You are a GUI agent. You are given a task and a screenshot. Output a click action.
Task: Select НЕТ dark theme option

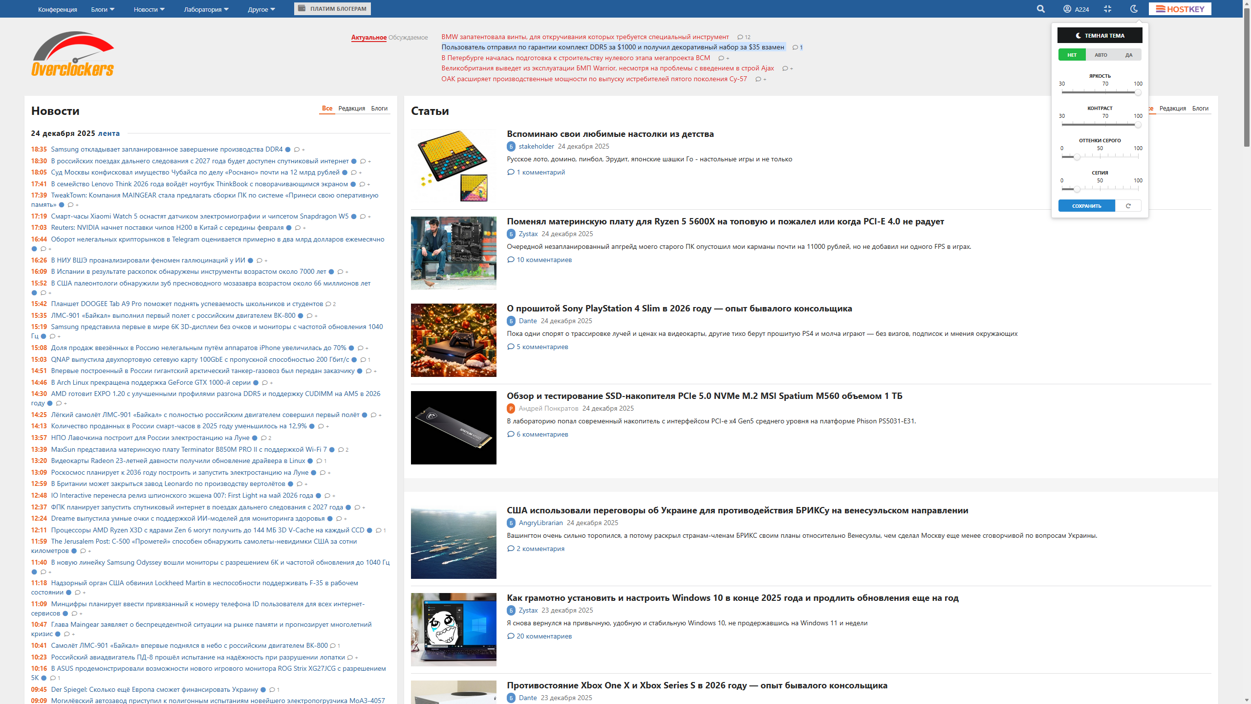click(1072, 55)
